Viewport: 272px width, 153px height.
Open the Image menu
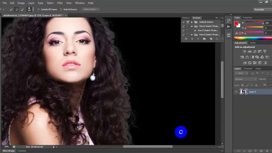pyautogui.click(x=21, y=3)
